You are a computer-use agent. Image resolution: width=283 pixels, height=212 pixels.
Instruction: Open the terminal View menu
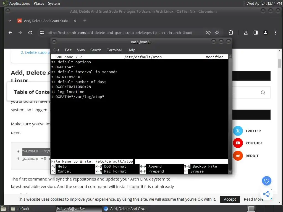click(81, 50)
